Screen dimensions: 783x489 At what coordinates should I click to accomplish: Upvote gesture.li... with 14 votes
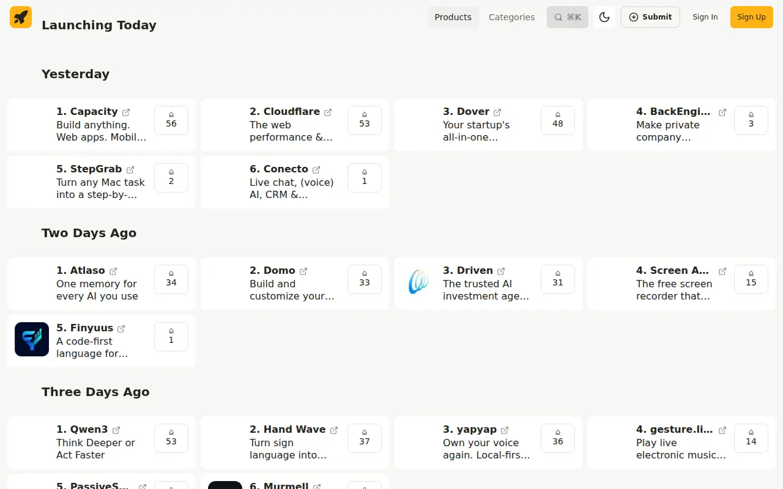click(x=751, y=438)
